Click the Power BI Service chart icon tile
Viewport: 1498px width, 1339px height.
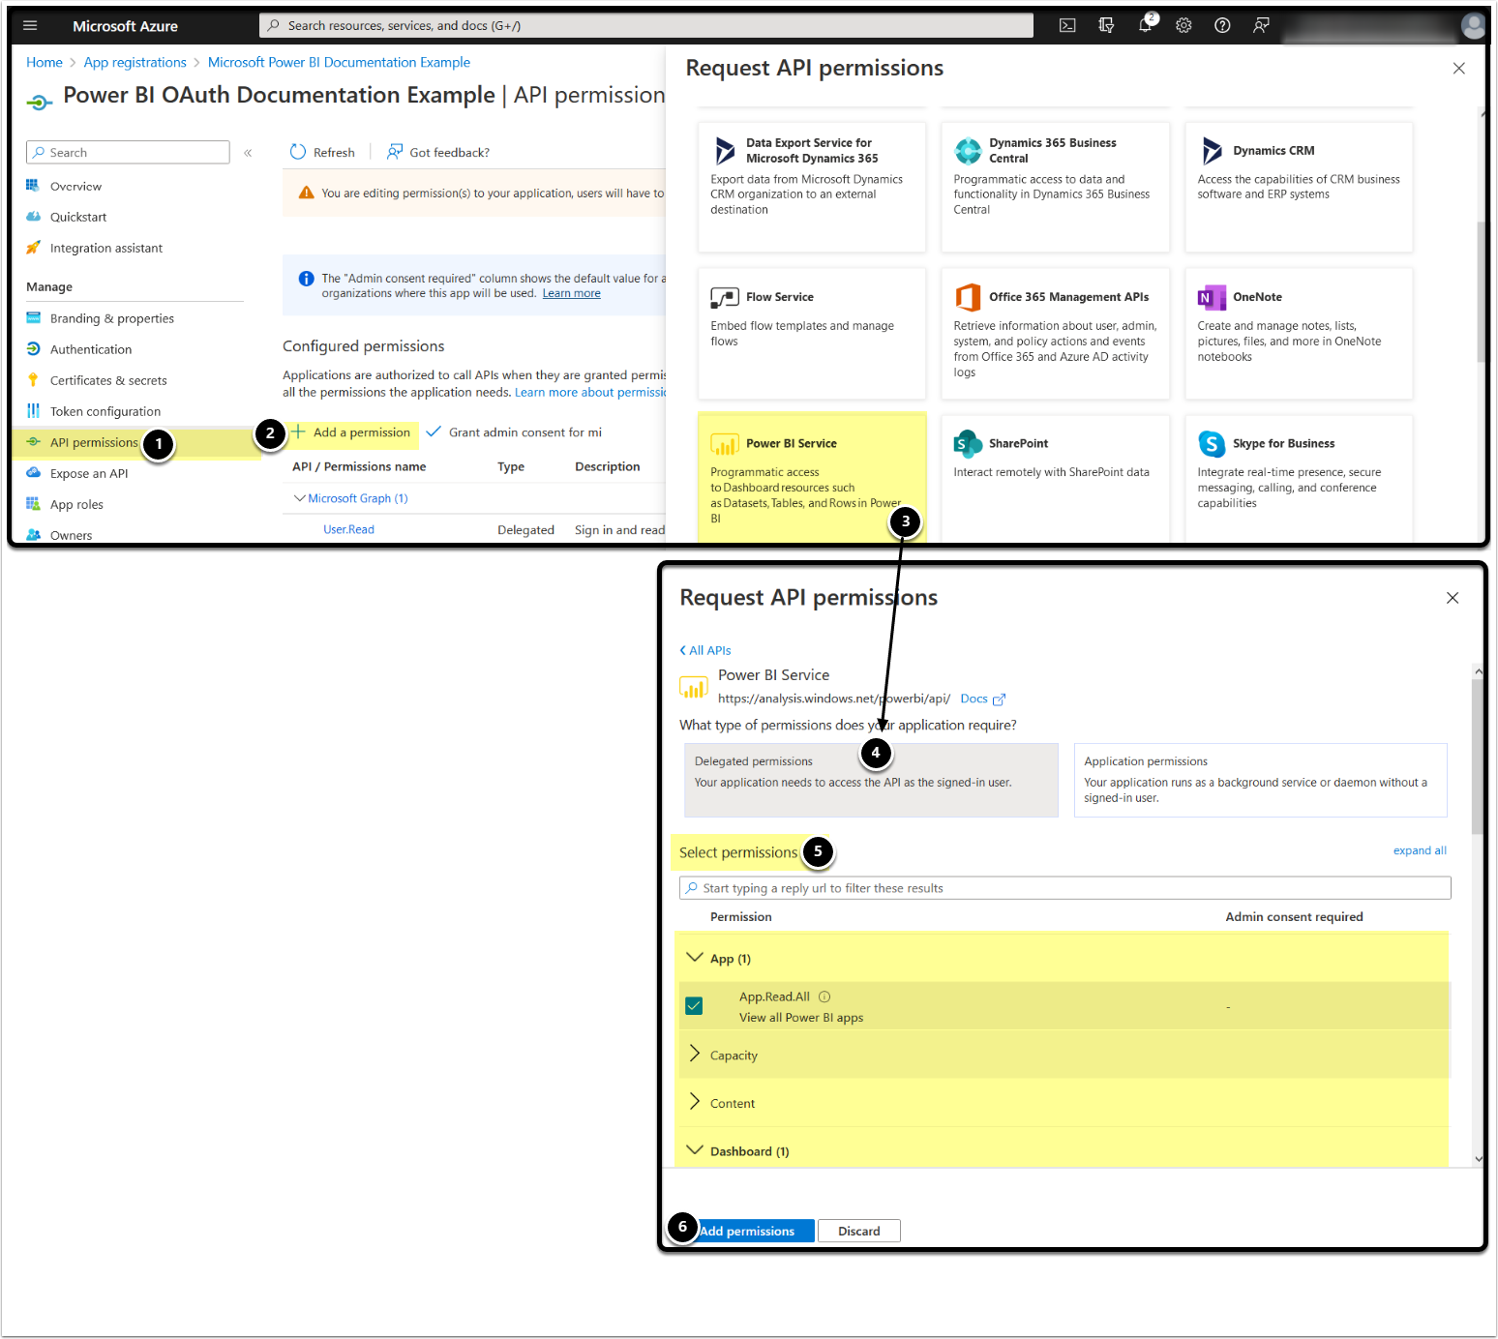[x=725, y=443]
